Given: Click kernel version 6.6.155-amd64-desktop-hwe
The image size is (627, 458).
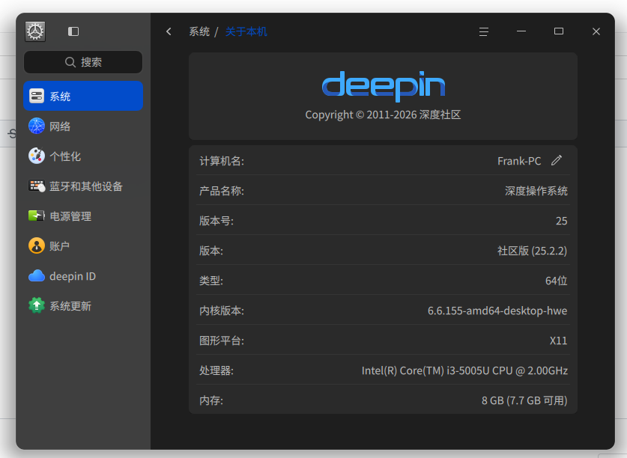Looking at the screenshot, I should click(497, 311).
